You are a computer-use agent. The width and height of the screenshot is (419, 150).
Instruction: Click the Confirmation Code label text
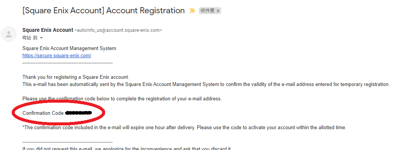click(44, 113)
